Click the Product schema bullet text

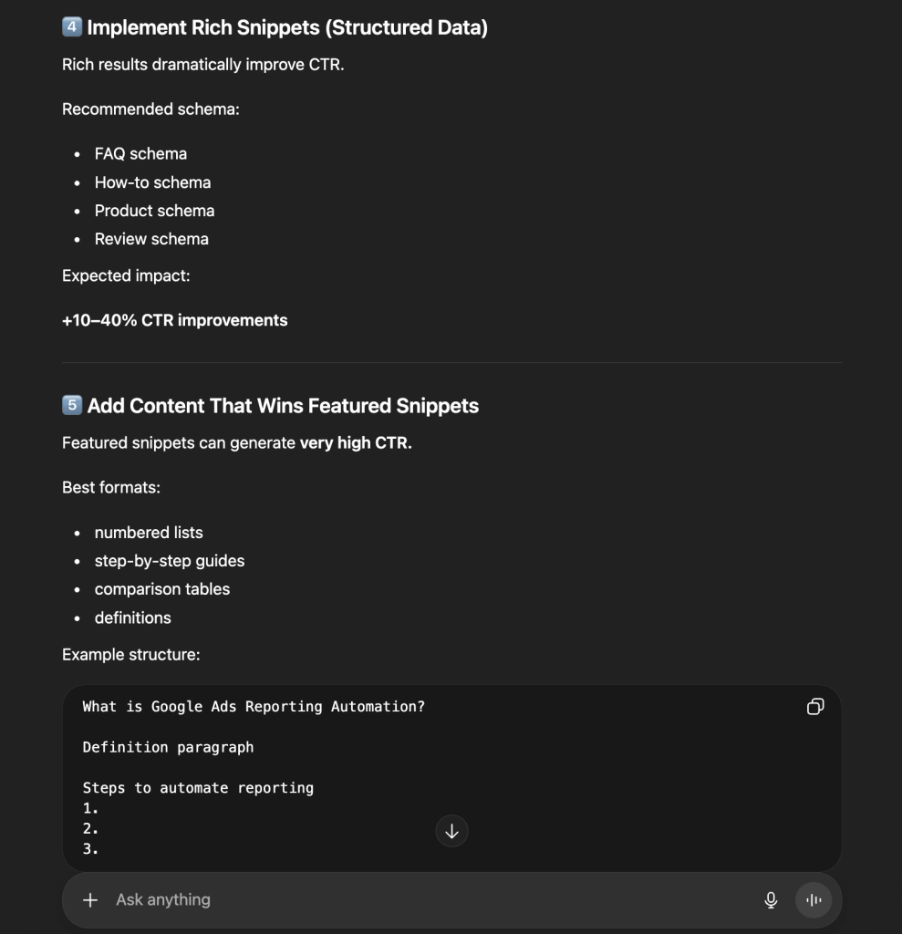pyautogui.click(x=154, y=211)
